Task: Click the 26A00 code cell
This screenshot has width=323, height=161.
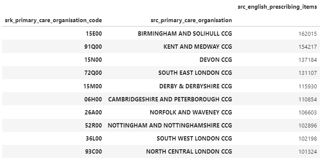Action: pos(93,112)
